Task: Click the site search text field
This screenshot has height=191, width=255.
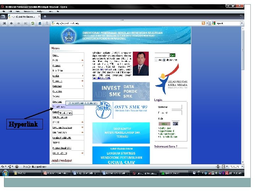Action: point(162,55)
